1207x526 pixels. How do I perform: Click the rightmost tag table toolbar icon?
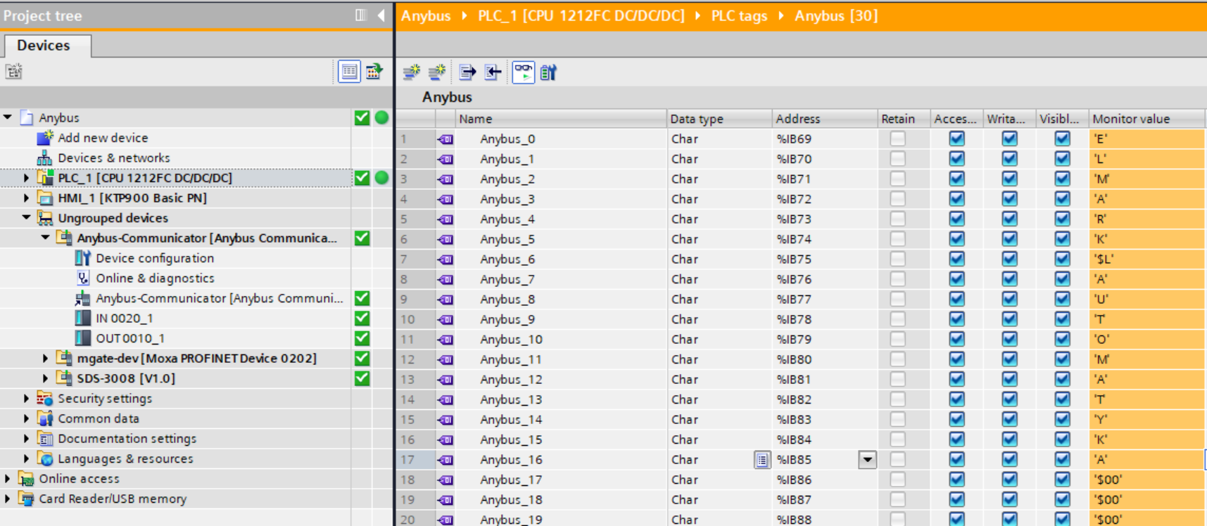click(549, 72)
